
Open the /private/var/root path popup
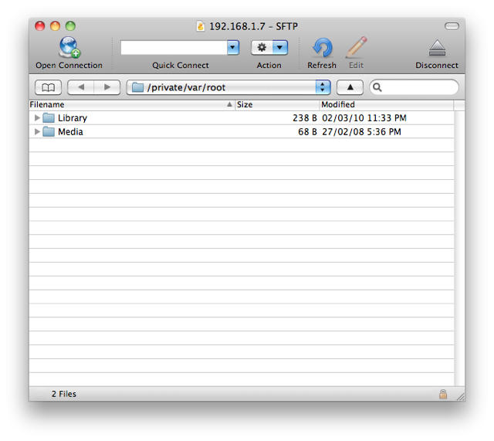click(x=228, y=87)
